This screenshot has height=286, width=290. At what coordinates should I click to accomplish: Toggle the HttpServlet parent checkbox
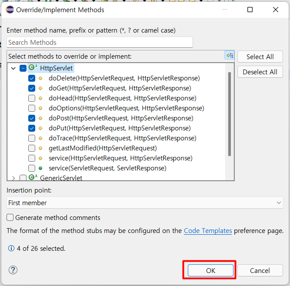click(23, 68)
